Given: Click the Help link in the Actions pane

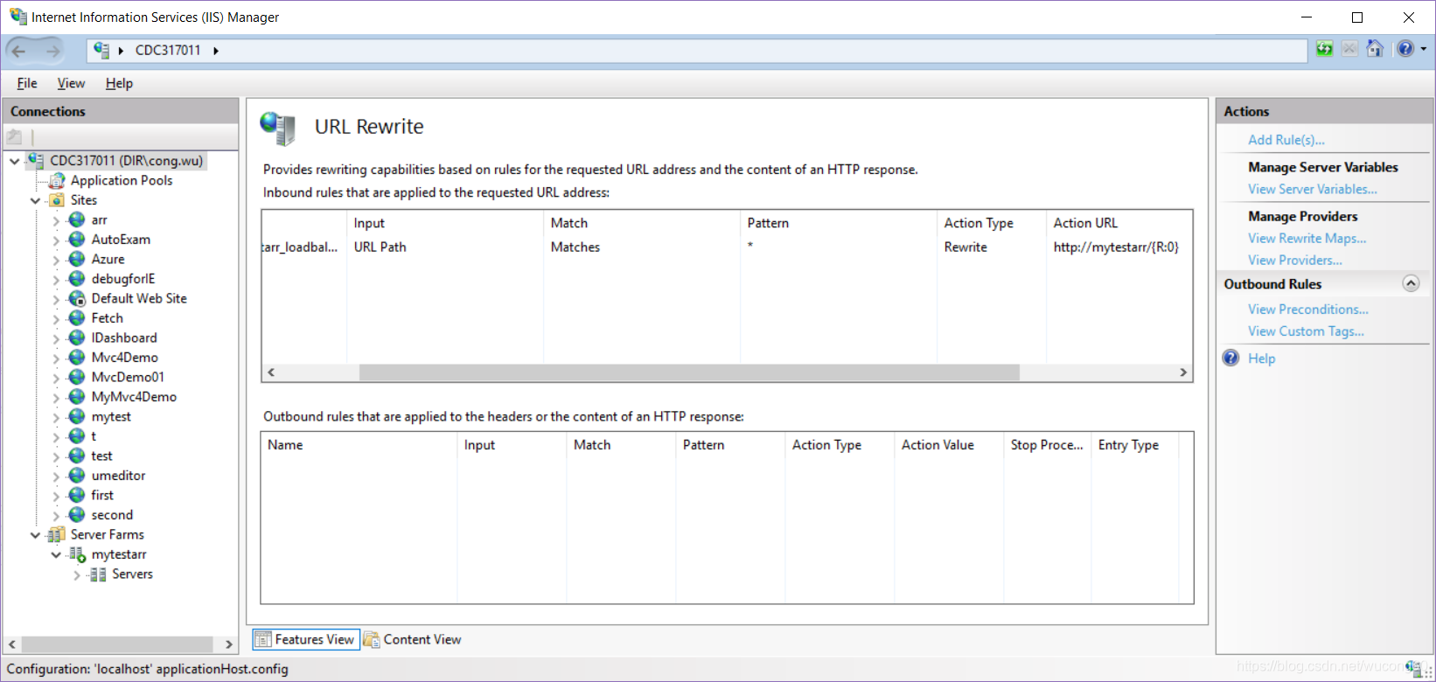Looking at the screenshot, I should pyautogui.click(x=1262, y=358).
